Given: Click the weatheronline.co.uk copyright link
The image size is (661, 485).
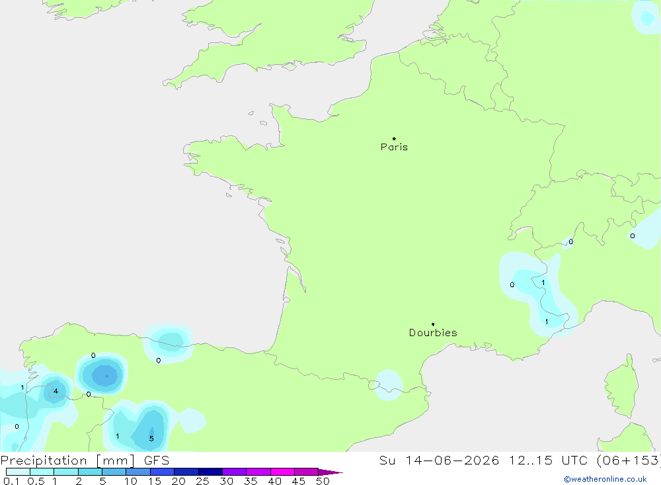Looking at the screenshot, I should point(605,479).
